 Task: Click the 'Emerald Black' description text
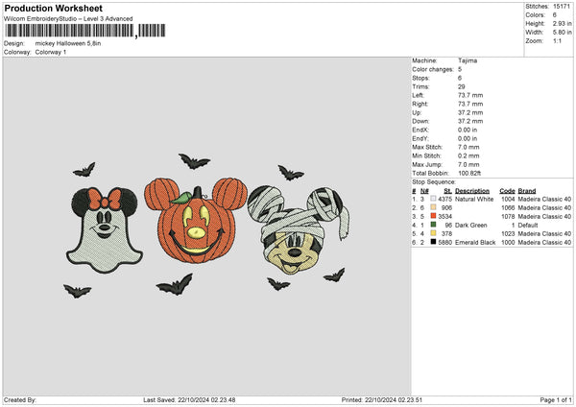[475, 243]
